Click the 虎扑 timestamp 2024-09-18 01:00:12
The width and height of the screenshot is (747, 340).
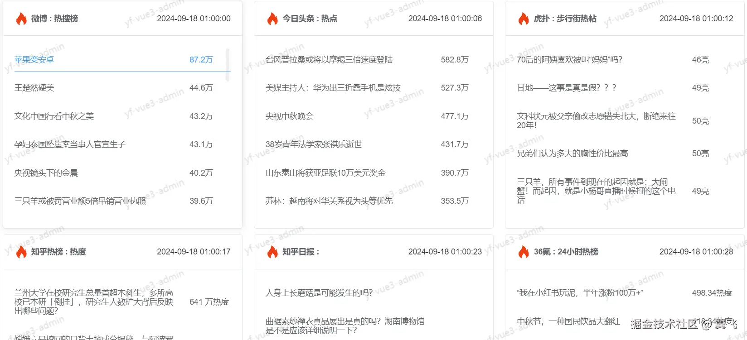point(696,19)
